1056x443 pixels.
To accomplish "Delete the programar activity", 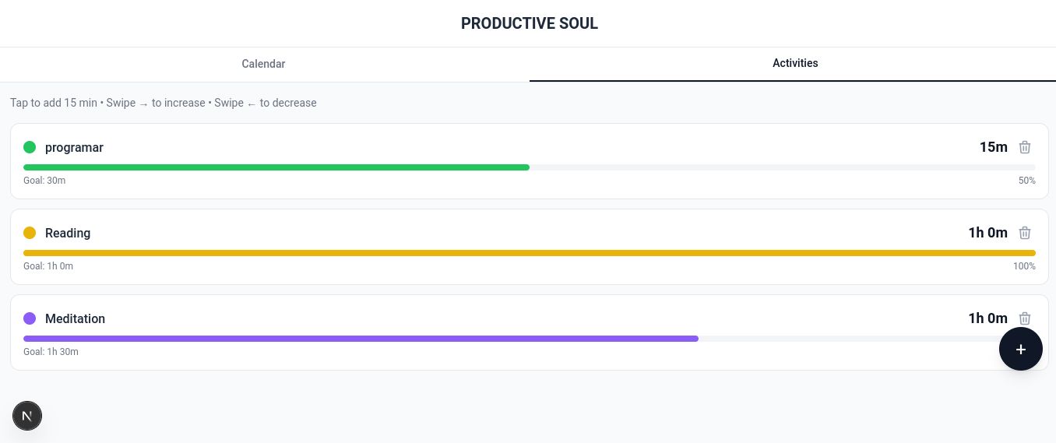I will coord(1025,147).
